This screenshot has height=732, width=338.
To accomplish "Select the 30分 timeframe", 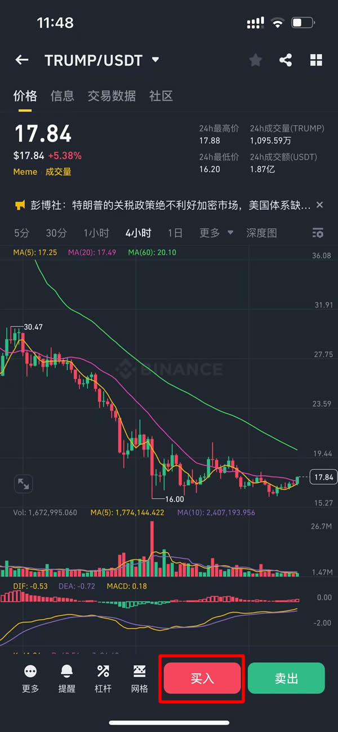I will tap(56, 233).
